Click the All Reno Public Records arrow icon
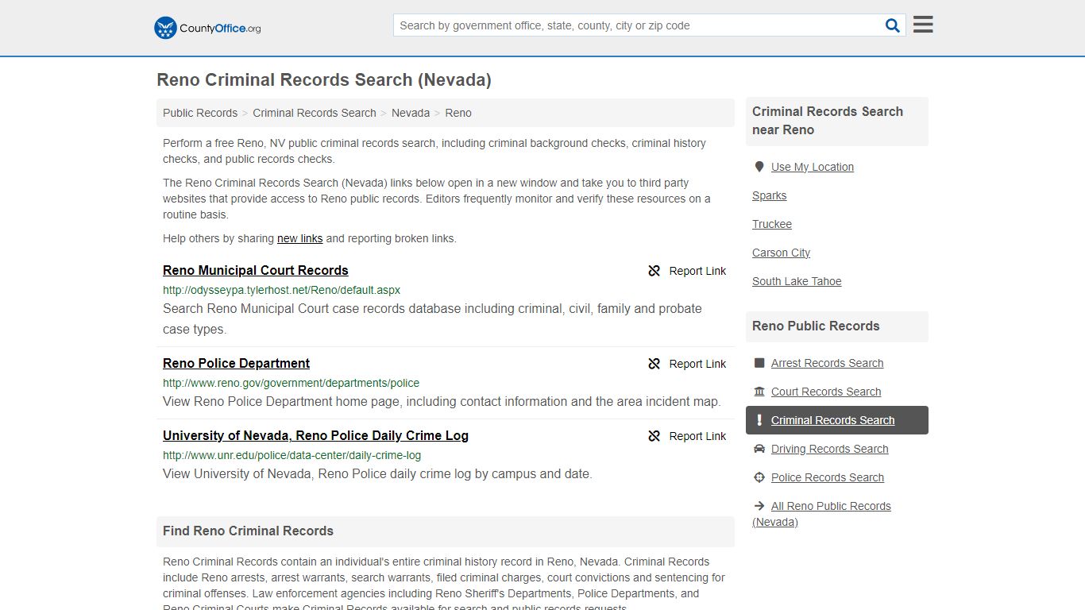 [759, 506]
